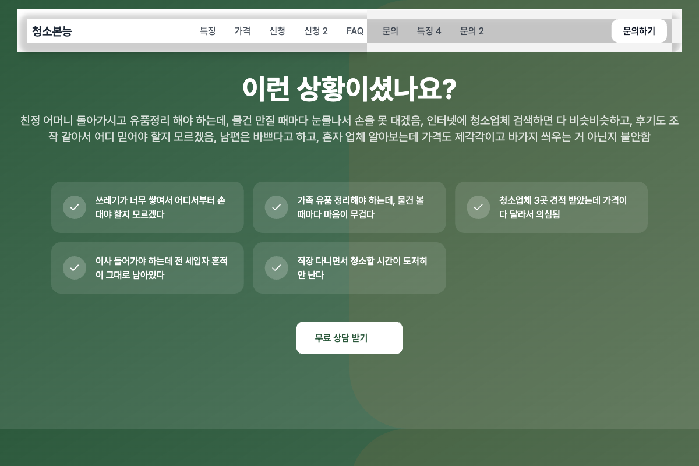699x466 pixels.
Task: Click the 무료 상담 받기 button
Action: [349, 338]
